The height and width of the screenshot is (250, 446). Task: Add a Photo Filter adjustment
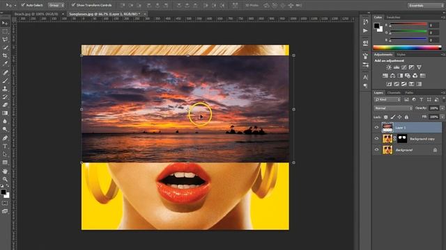(408, 76)
